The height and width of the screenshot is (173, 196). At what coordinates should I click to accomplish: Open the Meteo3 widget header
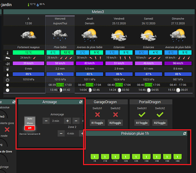98,12
